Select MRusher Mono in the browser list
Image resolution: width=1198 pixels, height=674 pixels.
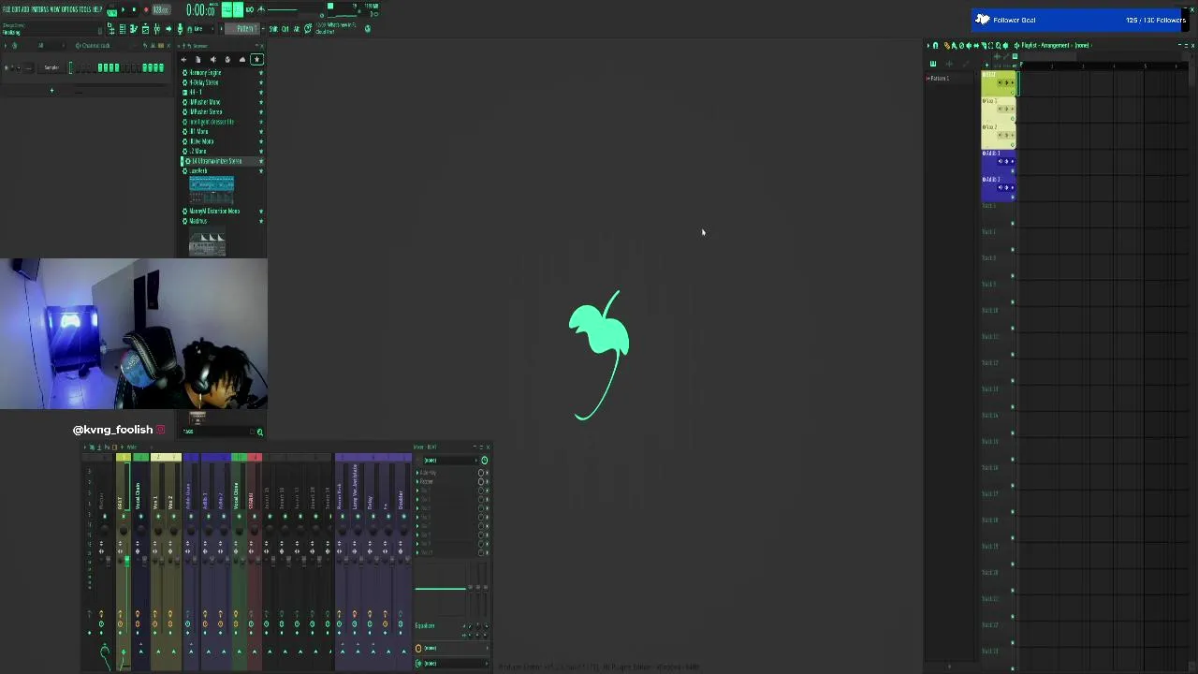205,102
